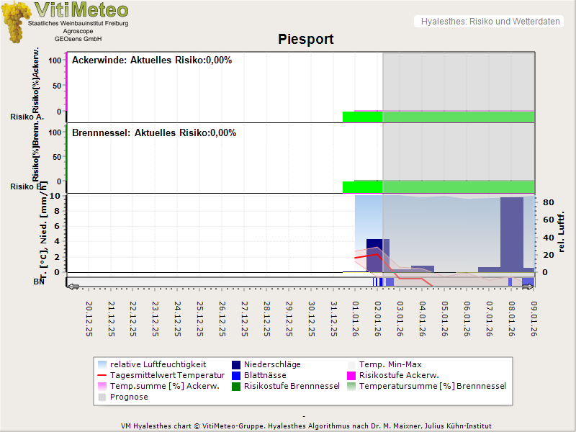Click the Niederschläge legend swatch
Viewport: 576px width, 432px height.
pyautogui.click(x=235, y=364)
